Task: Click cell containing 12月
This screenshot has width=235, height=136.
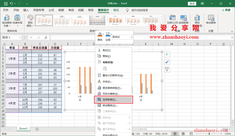Action: pyautogui.click(x=25, y=107)
